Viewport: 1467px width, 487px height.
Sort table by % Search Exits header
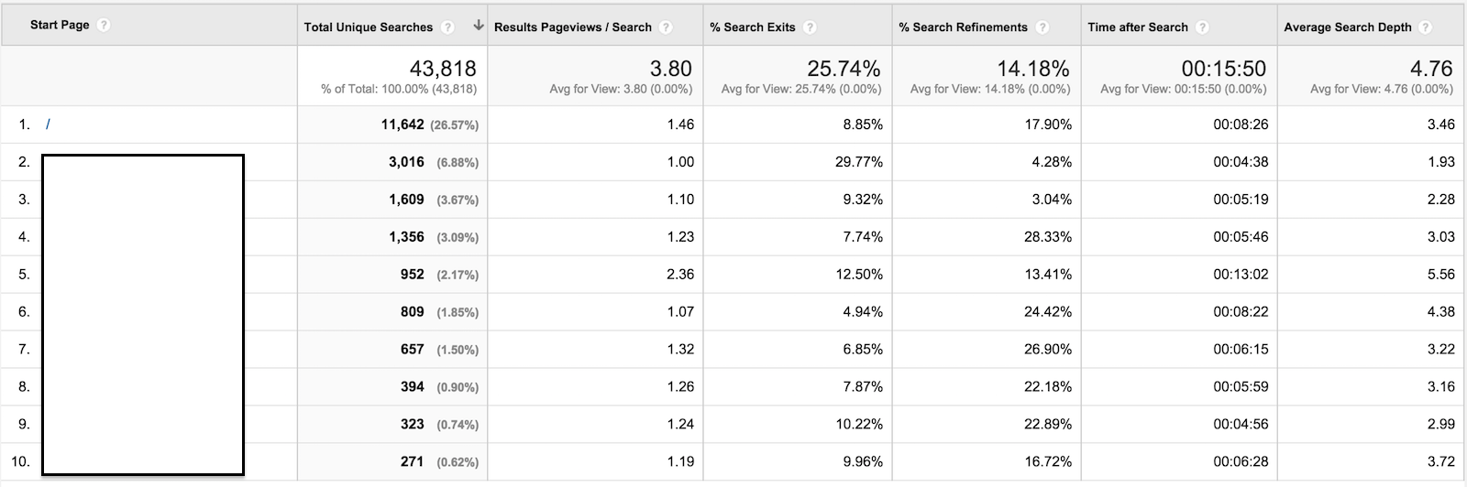coord(752,27)
